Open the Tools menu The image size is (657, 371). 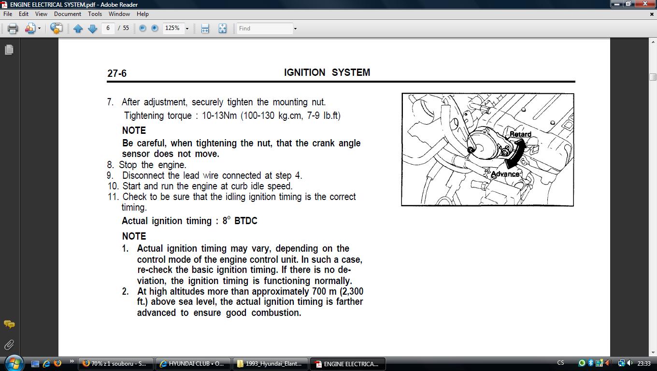[x=95, y=14]
